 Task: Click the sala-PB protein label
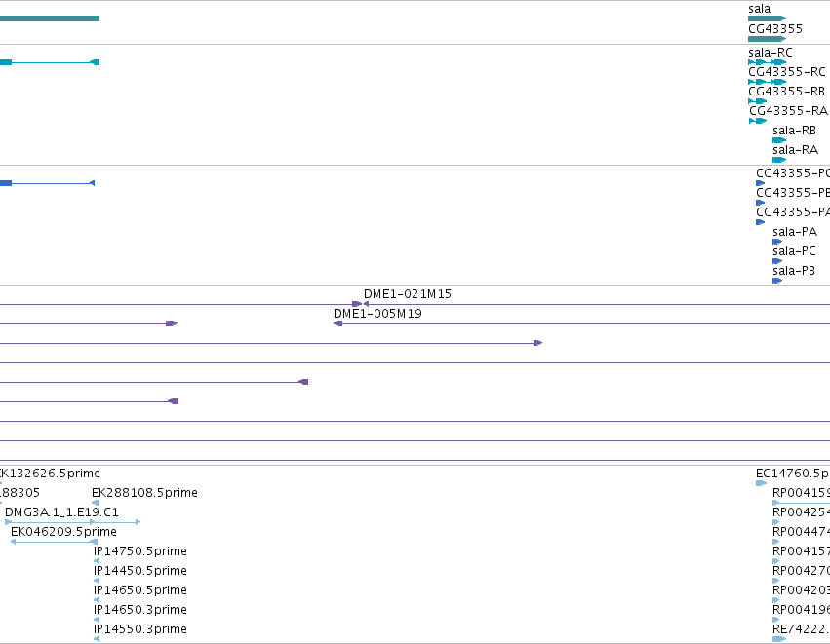click(794, 271)
